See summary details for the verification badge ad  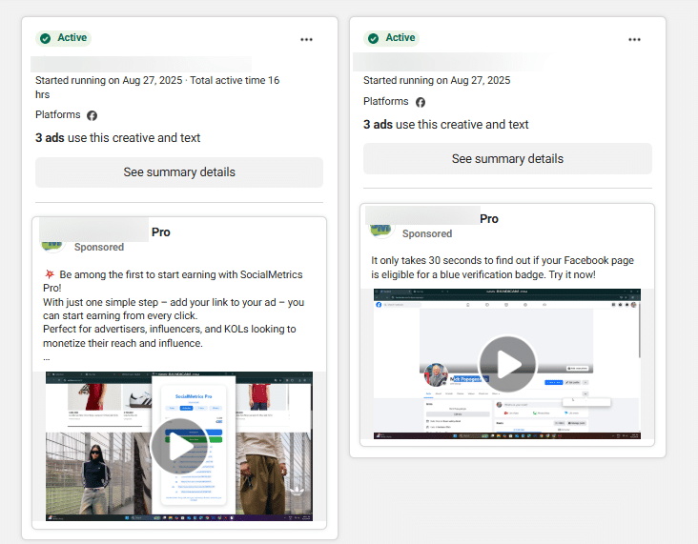click(x=507, y=159)
